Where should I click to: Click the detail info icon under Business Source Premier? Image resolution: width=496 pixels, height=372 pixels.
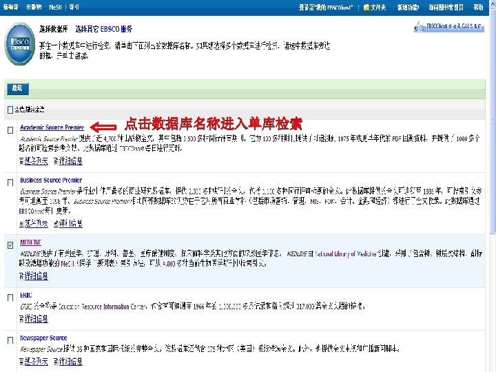56,224
